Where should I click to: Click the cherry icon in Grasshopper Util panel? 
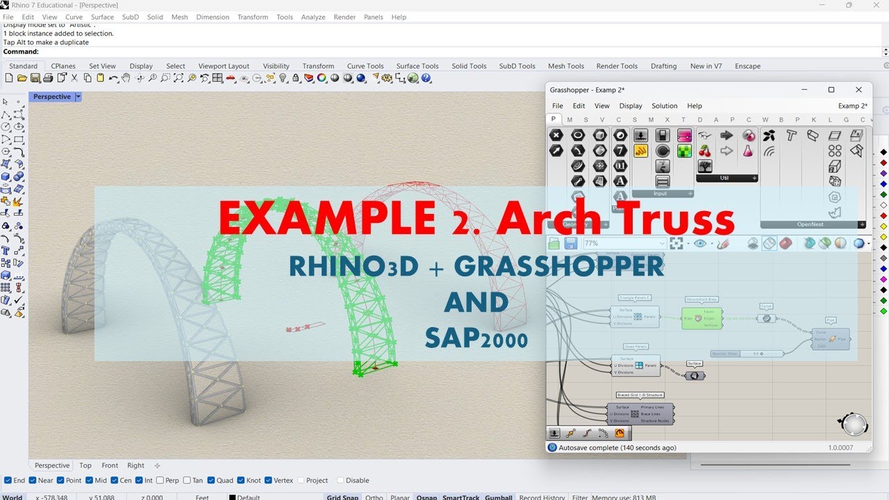point(705,151)
